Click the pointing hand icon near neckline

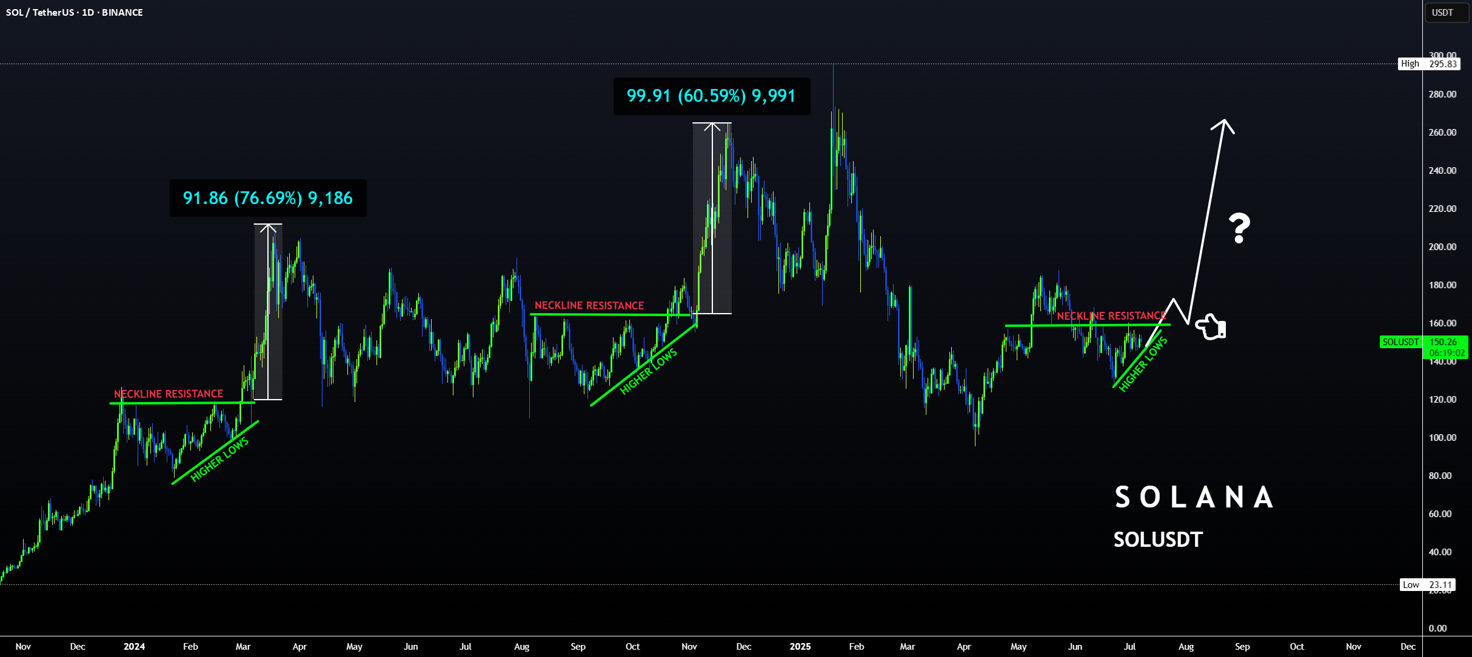[x=1211, y=327]
